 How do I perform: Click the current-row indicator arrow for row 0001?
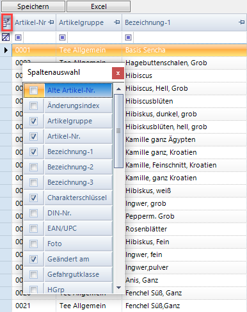[6, 50]
